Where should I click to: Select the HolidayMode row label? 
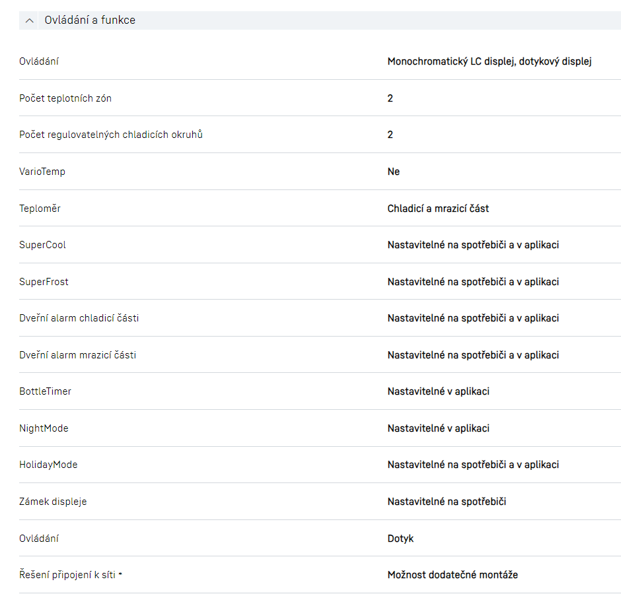[48, 465]
